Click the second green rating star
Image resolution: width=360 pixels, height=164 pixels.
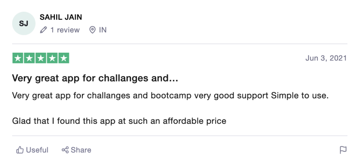(x=29, y=58)
